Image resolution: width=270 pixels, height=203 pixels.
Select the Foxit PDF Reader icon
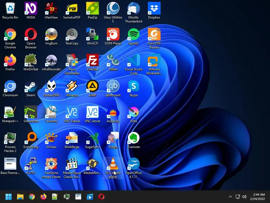click(154, 34)
